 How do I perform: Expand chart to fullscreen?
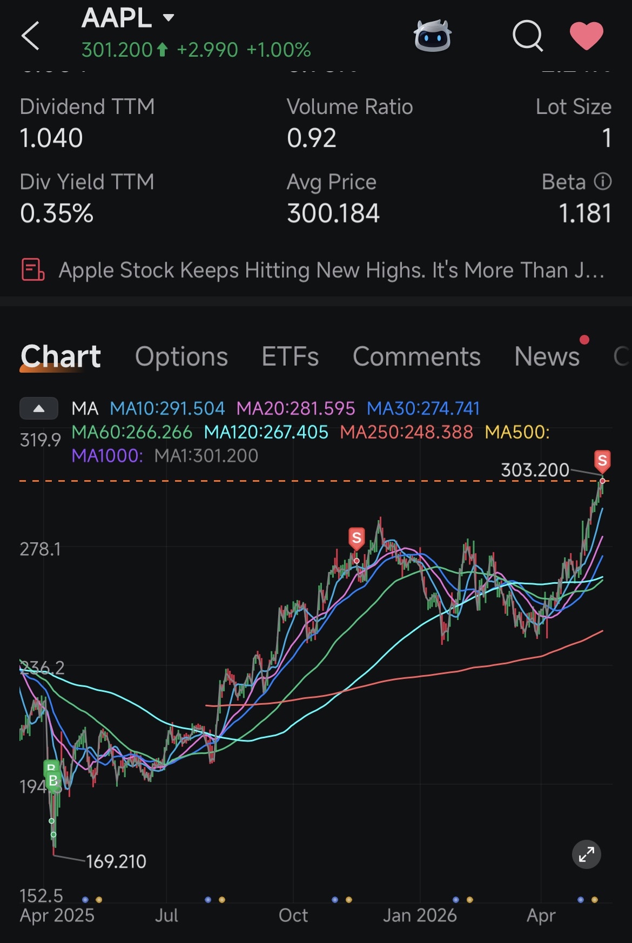tap(587, 854)
